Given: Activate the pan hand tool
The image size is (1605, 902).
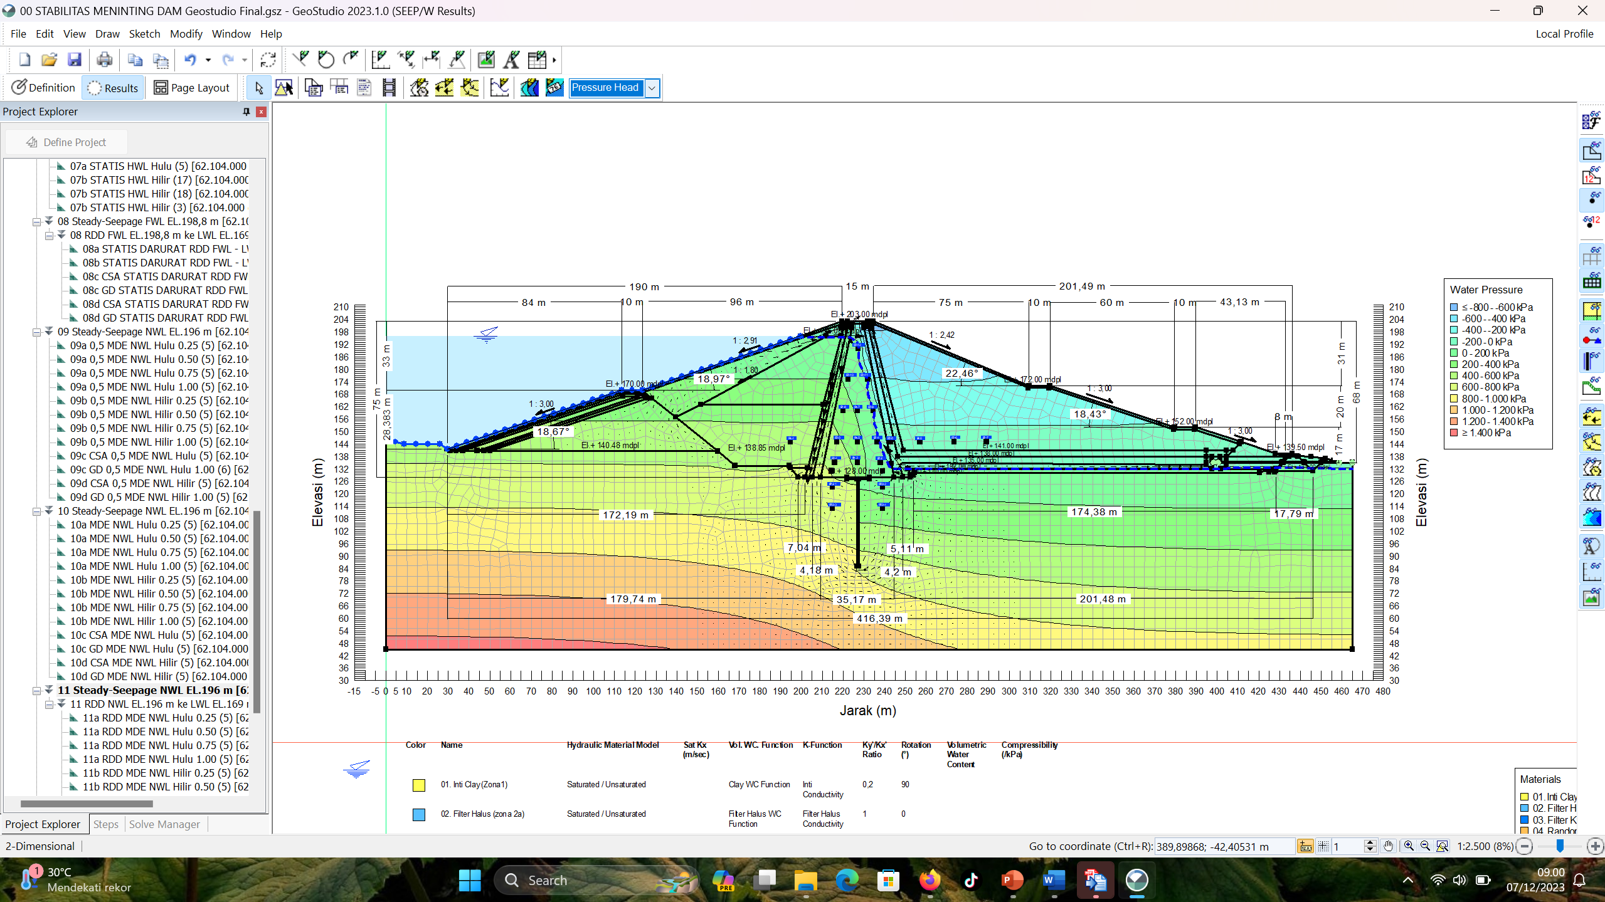Looking at the screenshot, I should click(1388, 846).
